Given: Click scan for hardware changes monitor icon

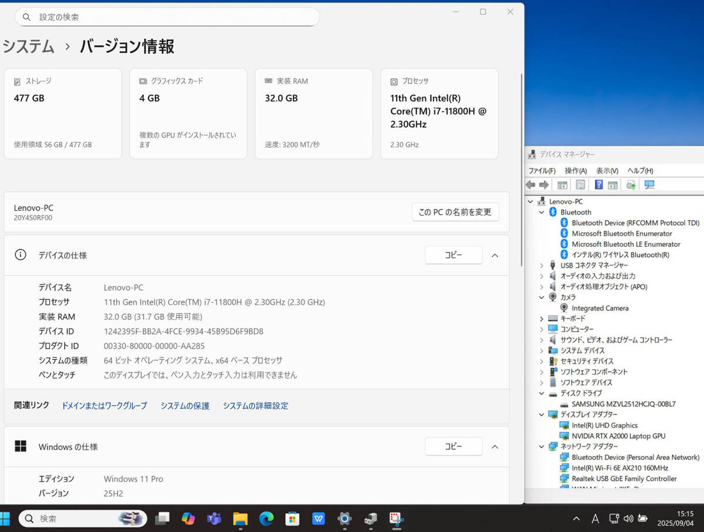Looking at the screenshot, I should pyautogui.click(x=649, y=185).
